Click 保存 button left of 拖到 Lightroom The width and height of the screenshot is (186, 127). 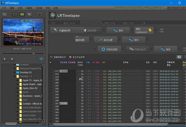118,31
